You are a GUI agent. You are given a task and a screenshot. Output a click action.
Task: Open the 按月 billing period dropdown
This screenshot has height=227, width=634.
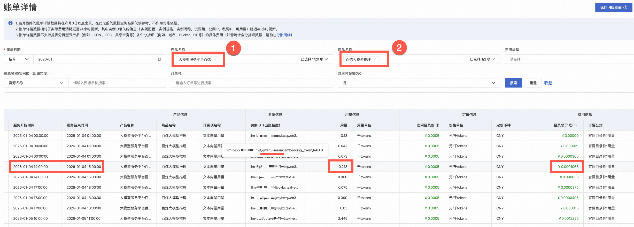(18, 59)
